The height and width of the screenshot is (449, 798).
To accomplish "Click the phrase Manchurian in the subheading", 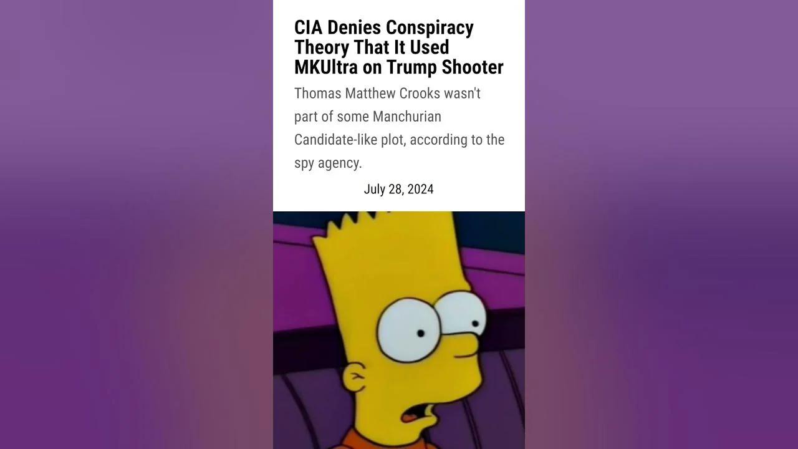I will 407,117.
